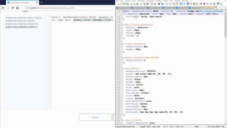Toggle Show All Characters in Notepad++
This screenshot has height=128, width=227.
click(184, 4)
